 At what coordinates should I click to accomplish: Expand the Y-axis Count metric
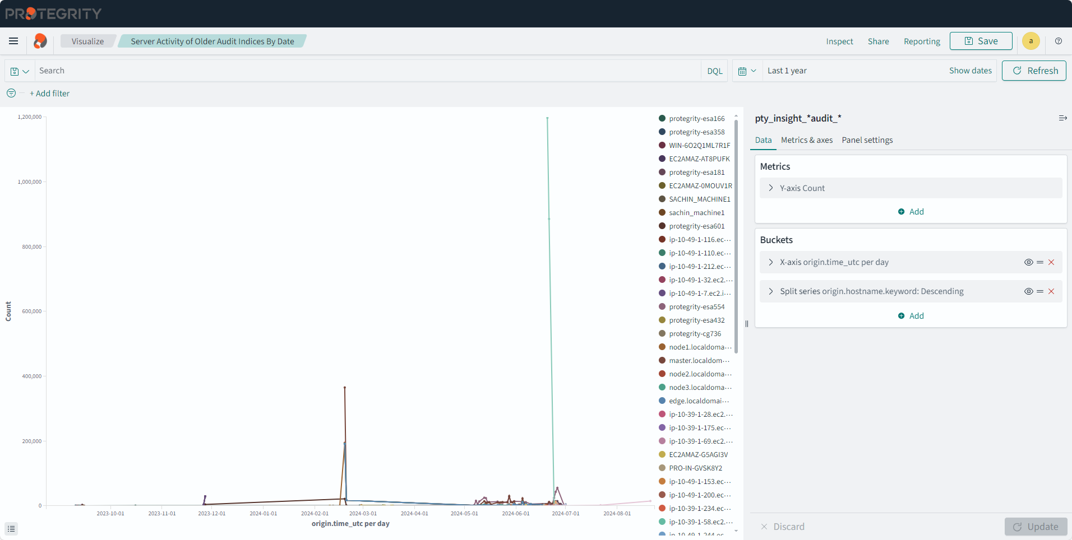(x=771, y=188)
